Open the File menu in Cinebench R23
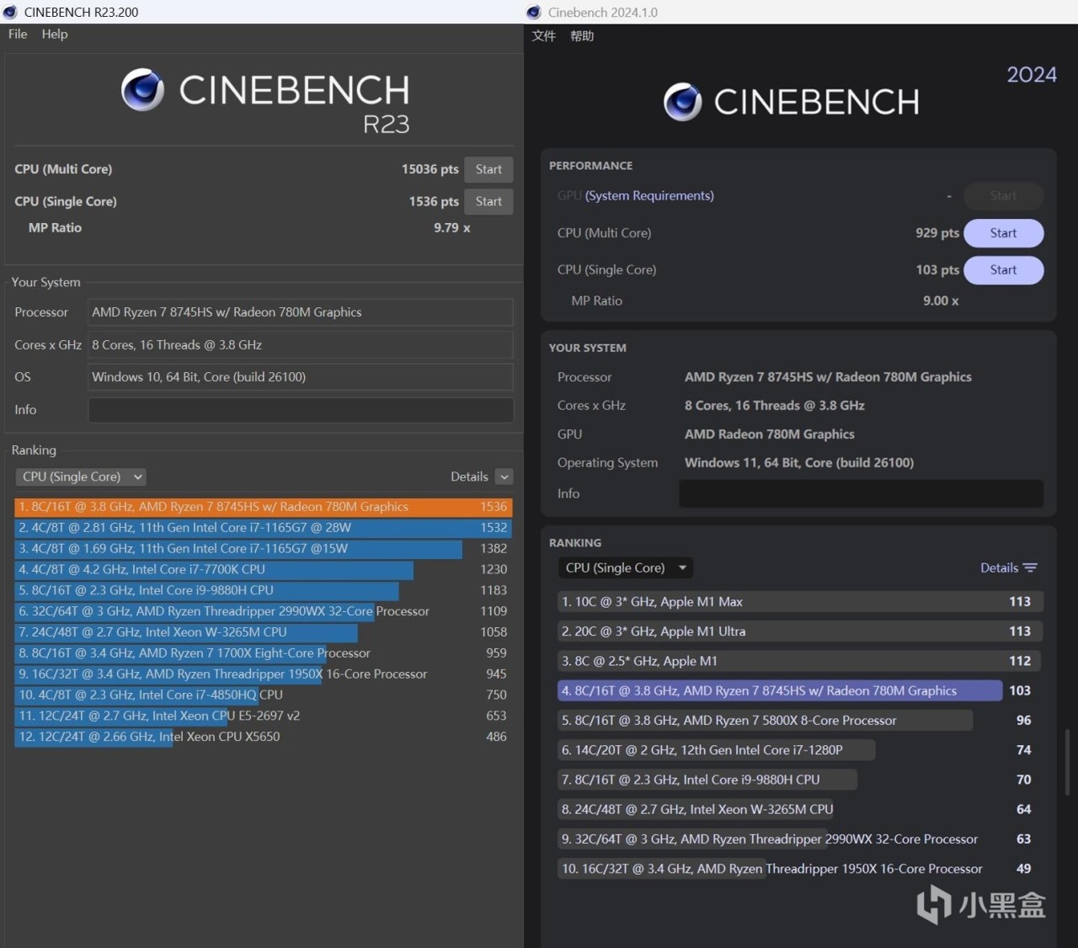This screenshot has height=948, width=1078. [x=18, y=34]
